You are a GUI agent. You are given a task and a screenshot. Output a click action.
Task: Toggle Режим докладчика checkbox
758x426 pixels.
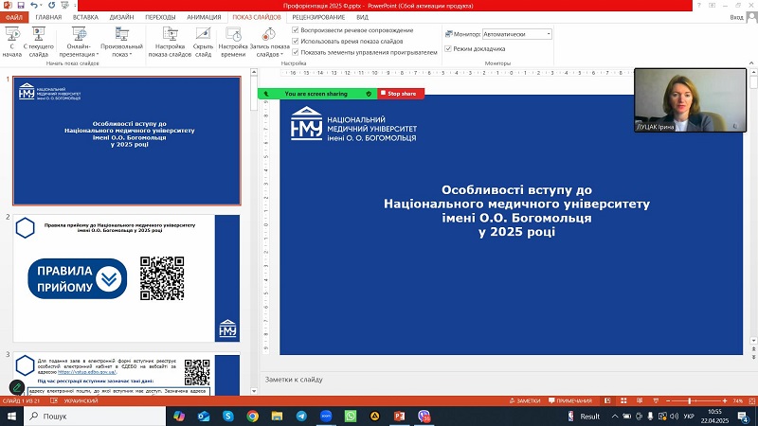pyautogui.click(x=448, y=49)
